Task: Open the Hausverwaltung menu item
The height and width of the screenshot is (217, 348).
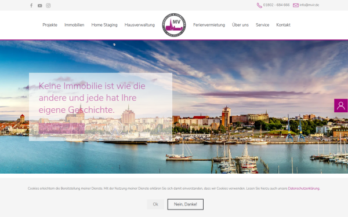Action: (x=140, y=25)
